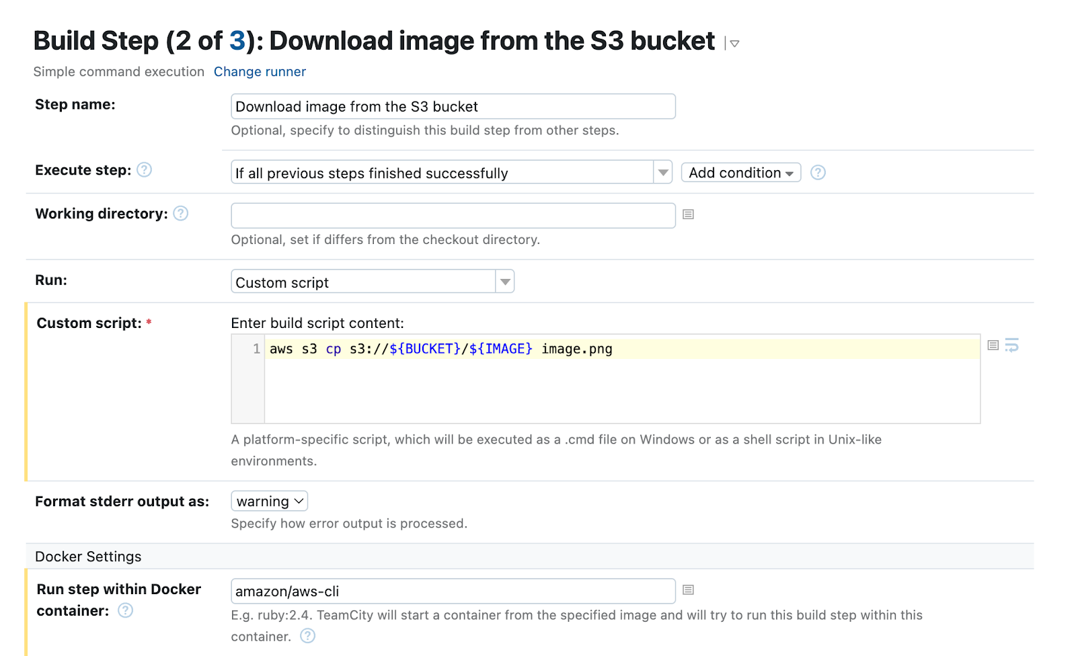
Task: Toggle line wrapping icon beside script editor
Action: (x=1012, y=345)
